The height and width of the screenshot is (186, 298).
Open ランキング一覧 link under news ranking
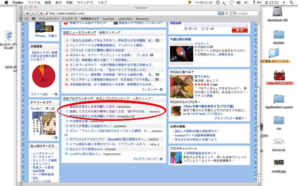(152, 89)
